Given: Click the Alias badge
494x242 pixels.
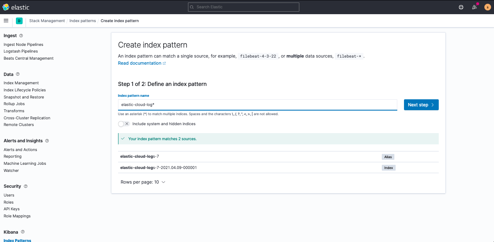Looking at the screenshot, I should tap(388, 156).
